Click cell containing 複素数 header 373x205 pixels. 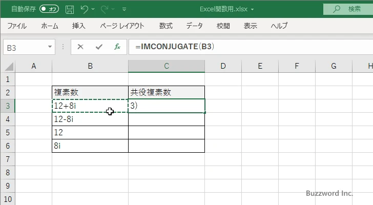click(x=90, y=93)
